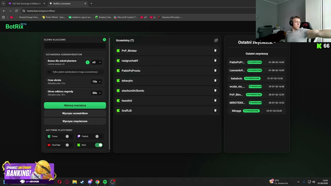
Task: Click clock showing 15:55 in taskbar
Action: pos(323,182)
